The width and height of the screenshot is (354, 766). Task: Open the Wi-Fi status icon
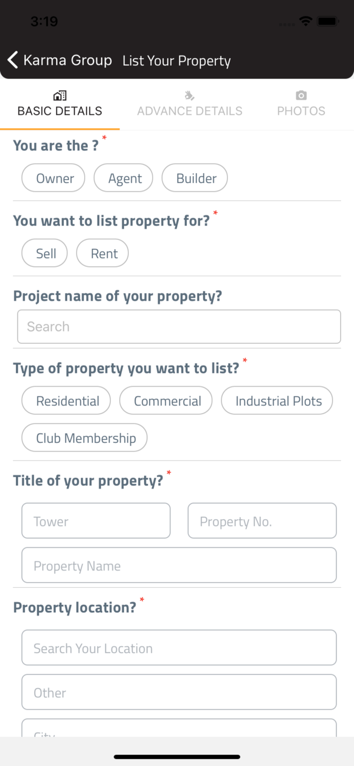click(x=305, y=21)
